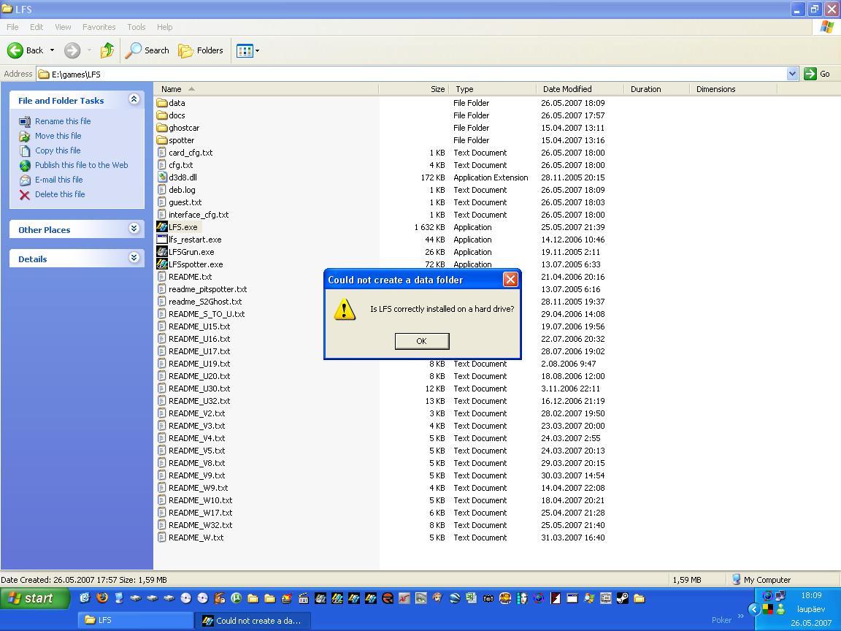Expand the Details panel
Viewport: 841px width, 631px height.
point(134,258)
